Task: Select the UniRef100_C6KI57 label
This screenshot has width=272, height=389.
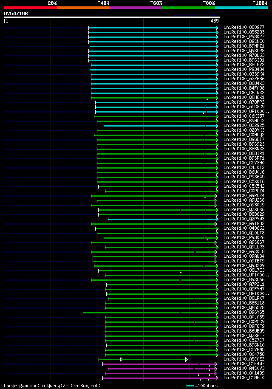Action: [x=244, y=116]
